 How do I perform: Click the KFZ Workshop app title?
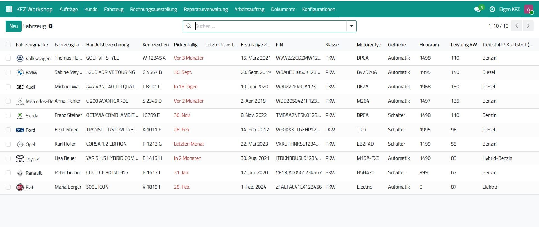click(x=34, y=9)
